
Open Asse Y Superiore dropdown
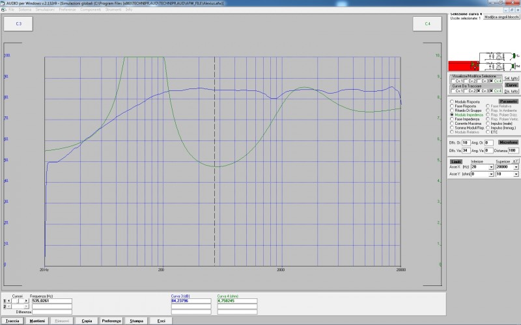(516, 174)
